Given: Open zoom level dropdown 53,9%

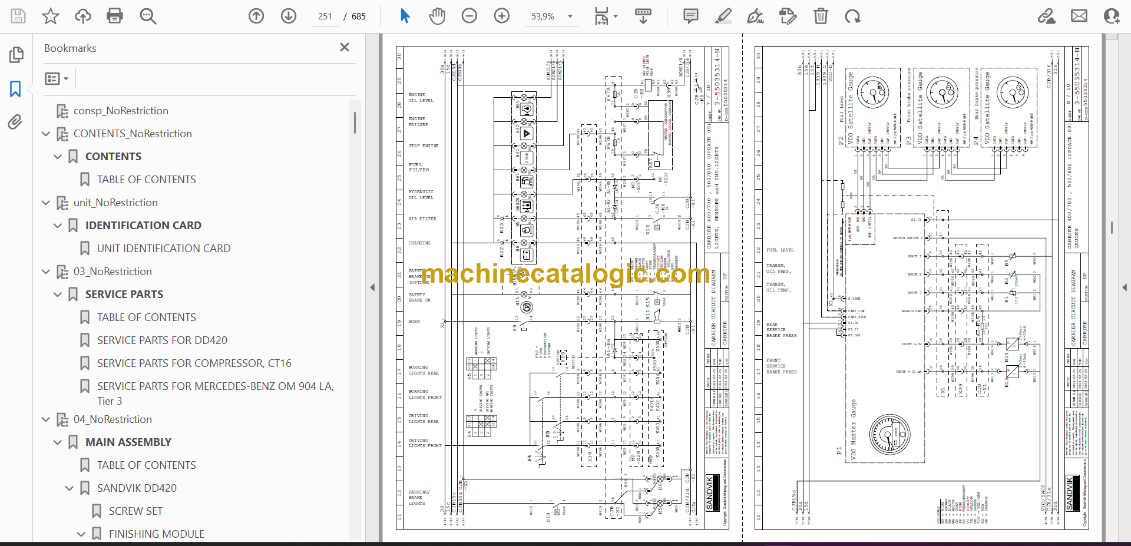Looking at the screenshot, I should click(x=551, y=16).
